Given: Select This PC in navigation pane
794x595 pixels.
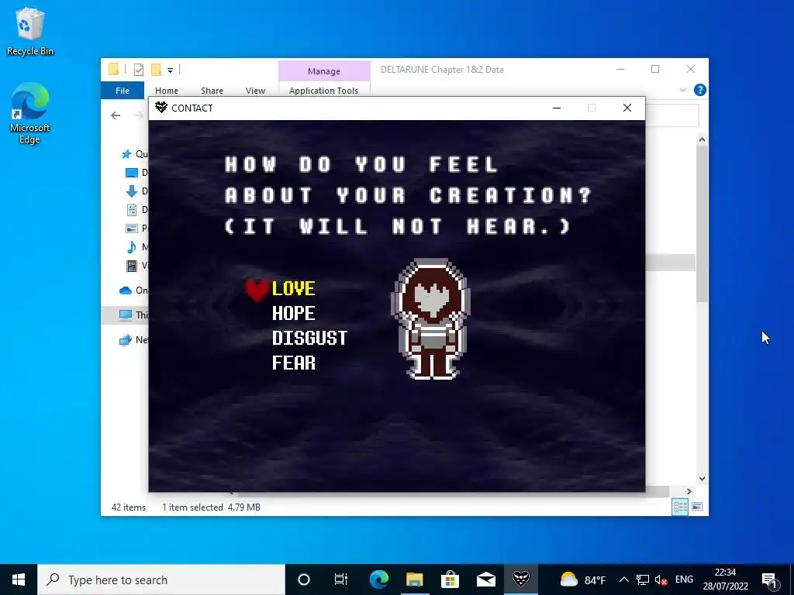Looking at the screenshot, I should click(x=126, y=315).
